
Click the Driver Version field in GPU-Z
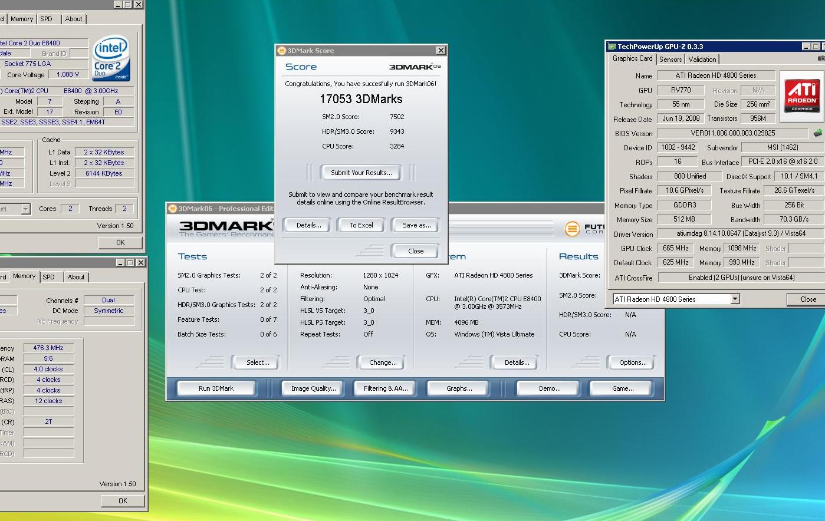(741, 234)
